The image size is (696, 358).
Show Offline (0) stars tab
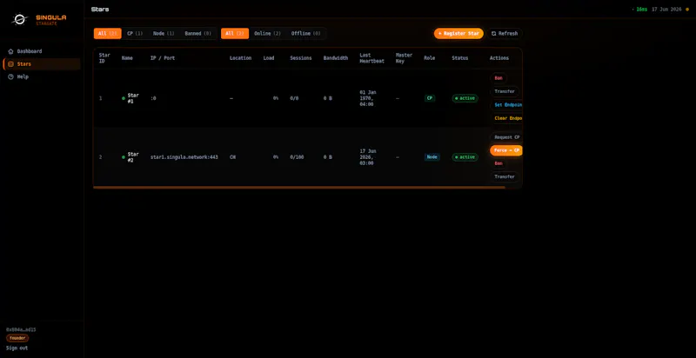point(306,34)
